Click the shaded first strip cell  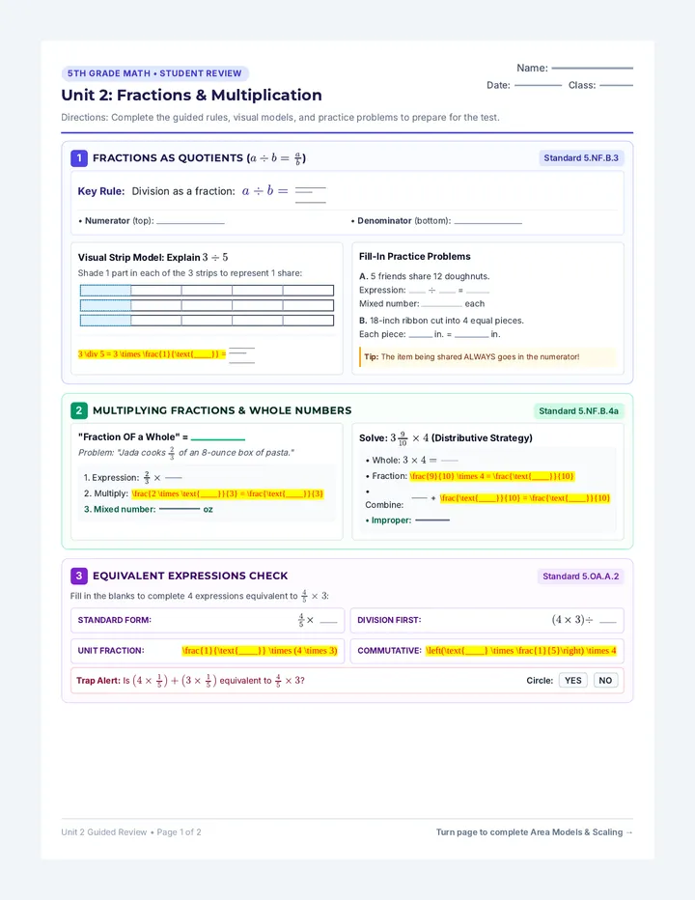(x=105, y=291)
